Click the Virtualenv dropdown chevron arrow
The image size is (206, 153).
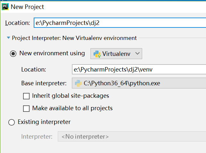pos(137,53)
